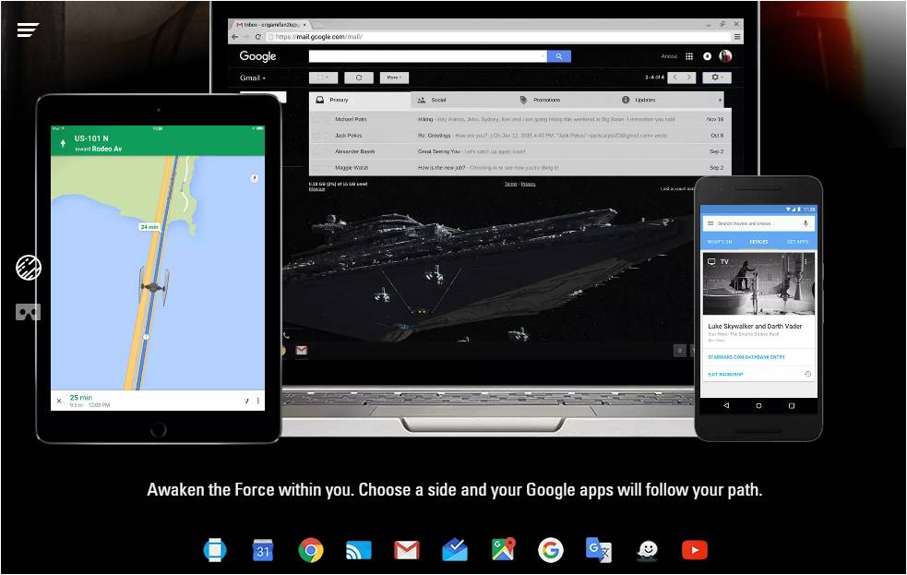The image size is (907, 575).
Task: Click the browser back arrow in laptop
Action: [235, 36]
